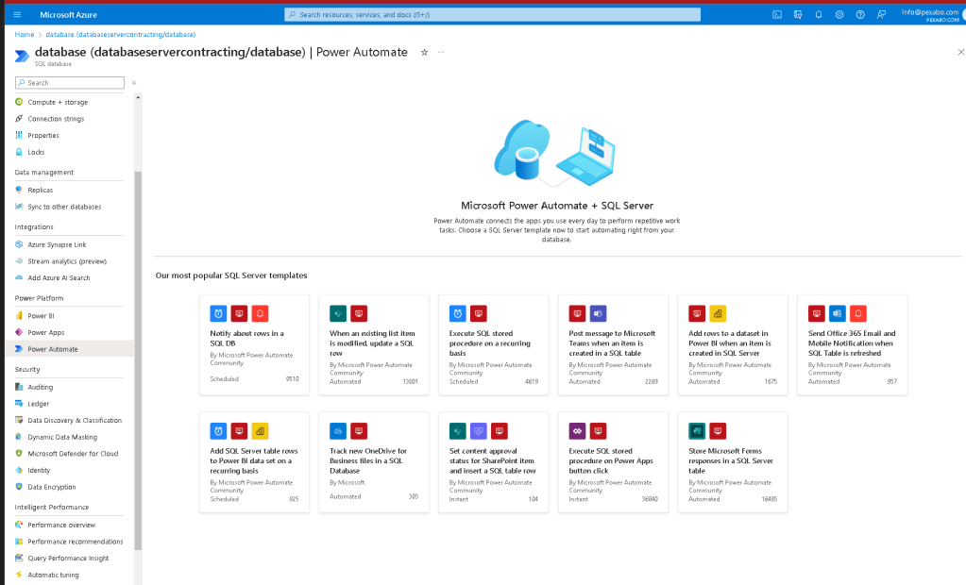
Task: Select Store Microsoft Forms responses template
Action: tap(733, 462)
